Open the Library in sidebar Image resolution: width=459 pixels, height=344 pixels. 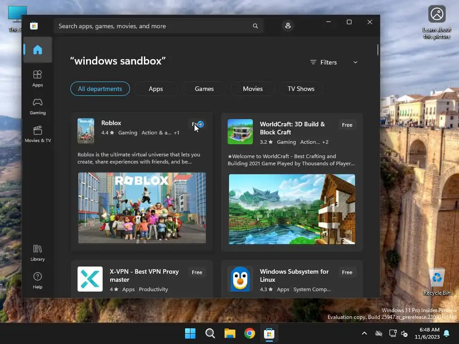38,253
